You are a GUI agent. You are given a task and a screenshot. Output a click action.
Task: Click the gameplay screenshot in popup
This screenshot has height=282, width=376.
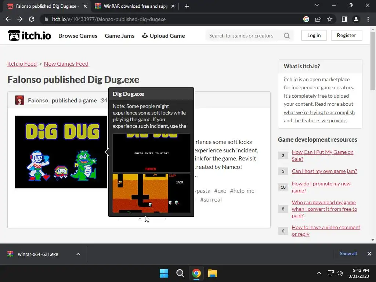(x=151, y=193)
